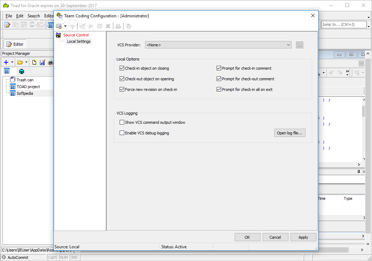Click Open log file button
The width and height of the screenshot is (372, 261).
[x=290, y=133]
